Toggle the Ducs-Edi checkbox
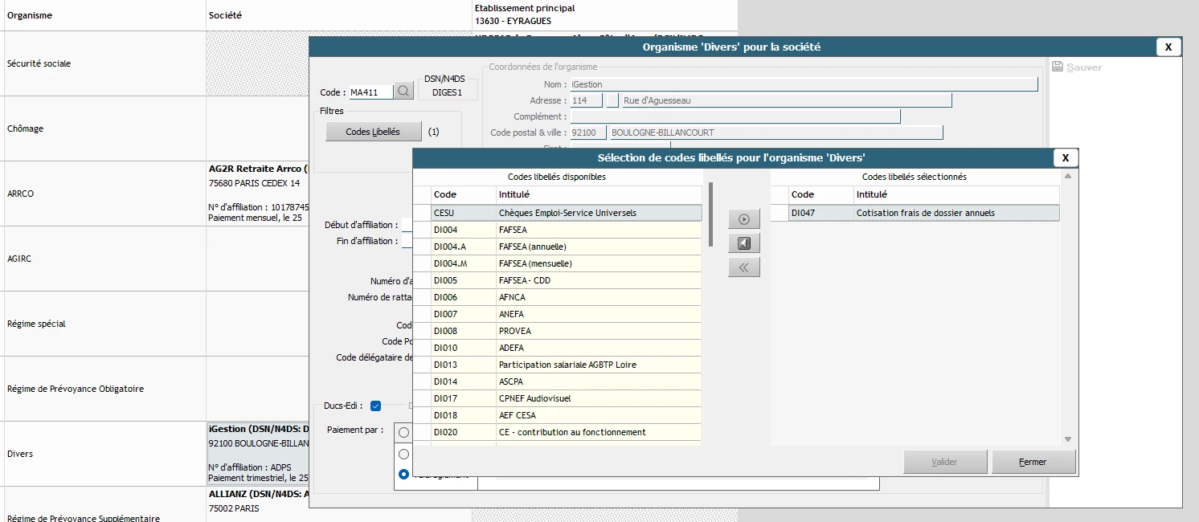Screen dimensions: 1199x522 click(x=375, y=406)
